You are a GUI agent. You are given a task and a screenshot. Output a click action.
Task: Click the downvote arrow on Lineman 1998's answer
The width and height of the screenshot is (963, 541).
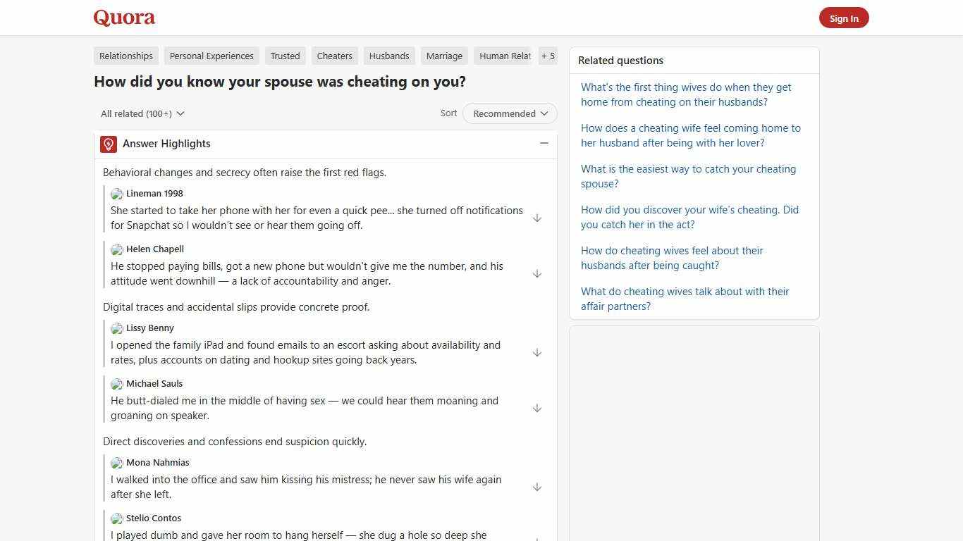(x=537, y=218)
